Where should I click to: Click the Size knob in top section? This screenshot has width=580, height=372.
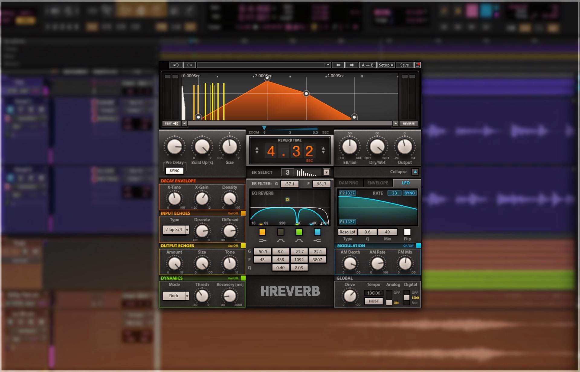pos(230,147)
